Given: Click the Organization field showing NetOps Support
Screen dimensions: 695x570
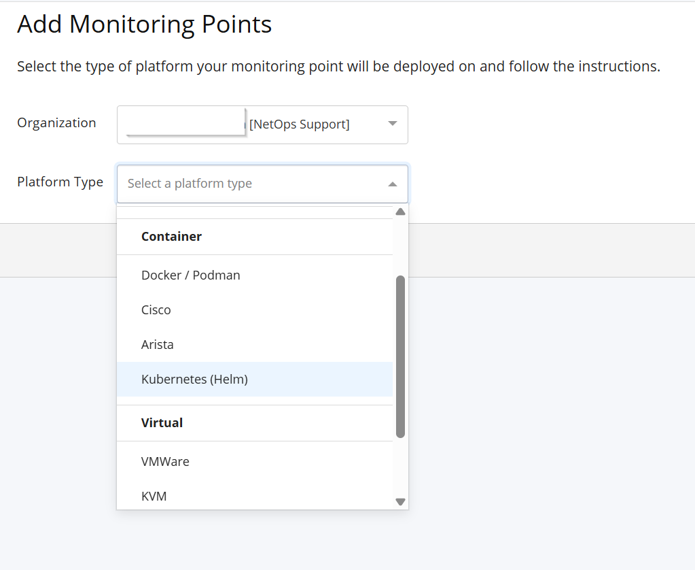Looking at the screenshot, I should tap(299, 124).
